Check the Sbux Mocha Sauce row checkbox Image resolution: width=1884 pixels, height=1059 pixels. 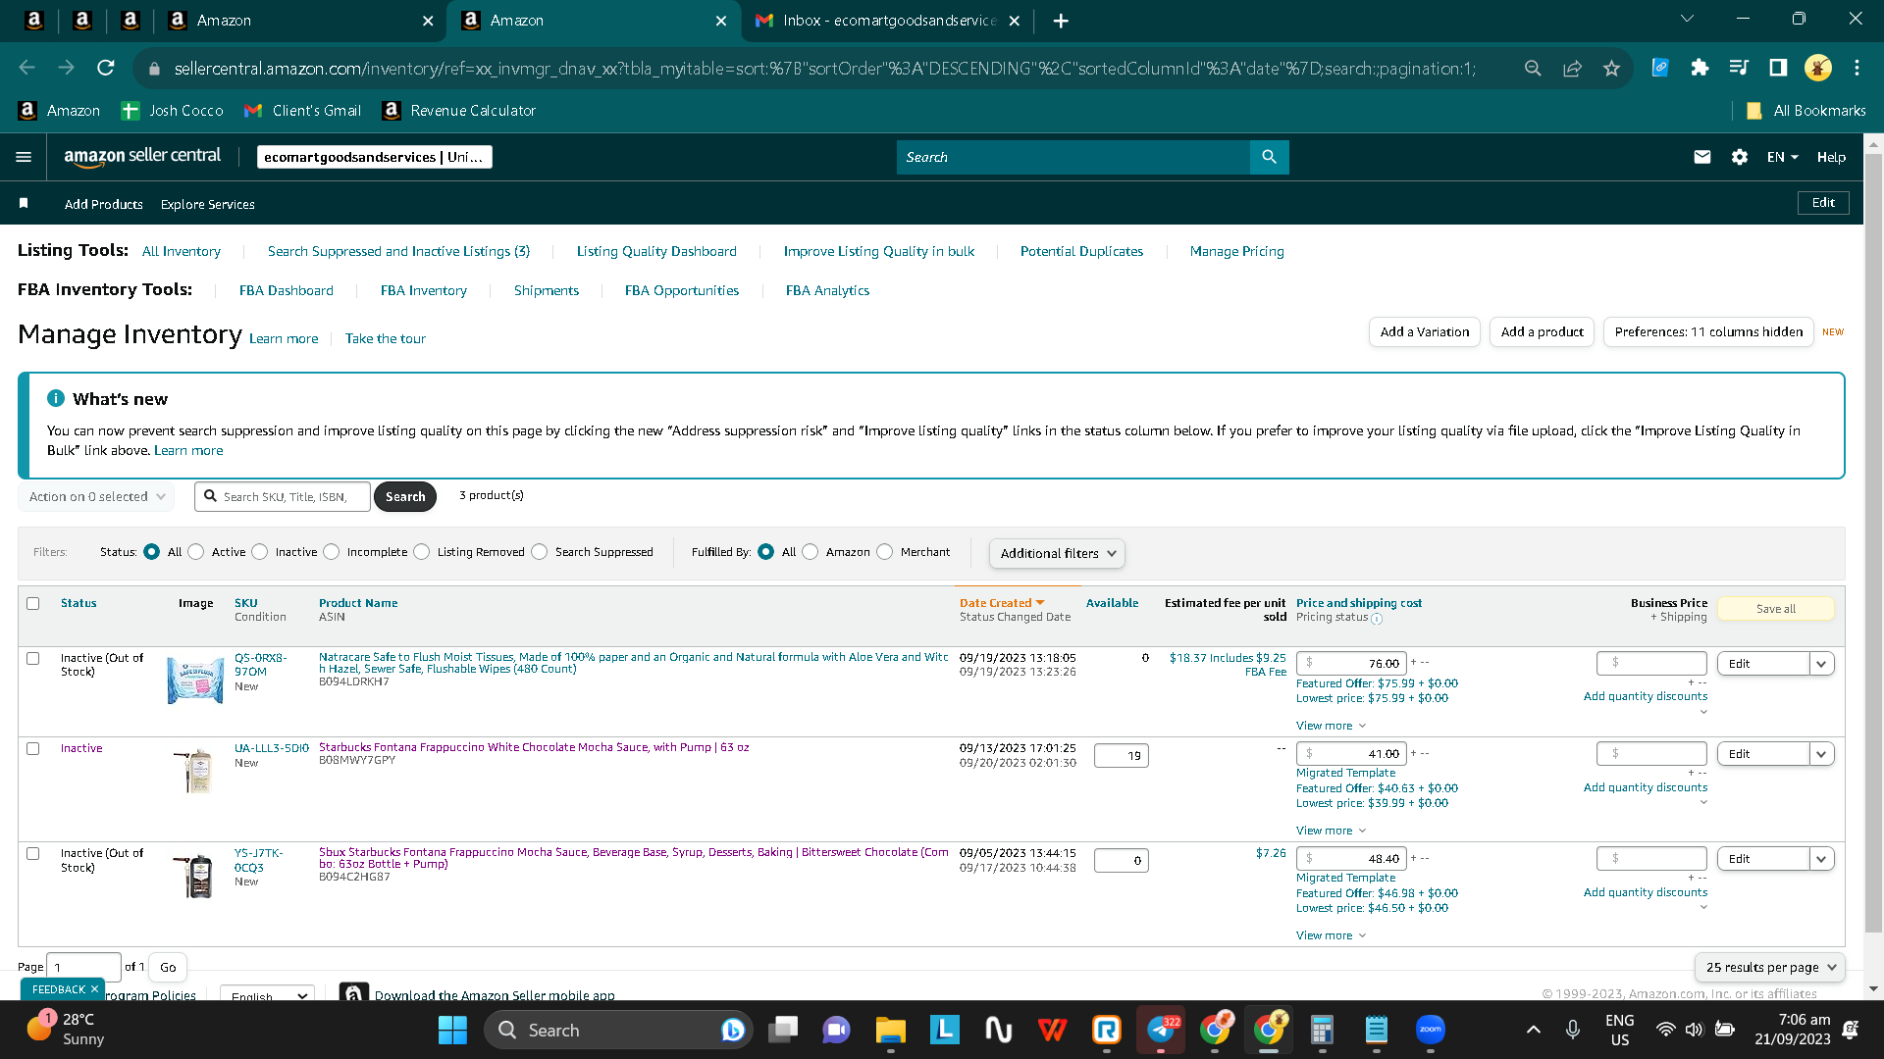click(x=33, y=853)
